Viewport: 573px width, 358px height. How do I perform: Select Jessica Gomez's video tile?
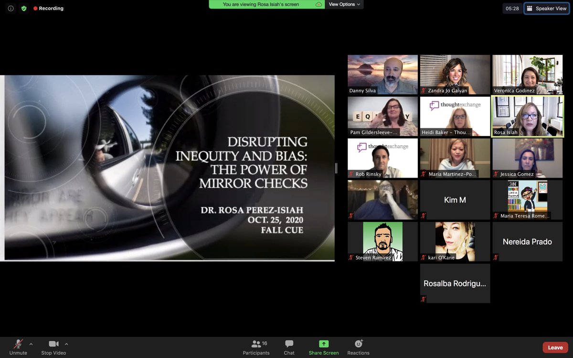(x=528, y=158)
